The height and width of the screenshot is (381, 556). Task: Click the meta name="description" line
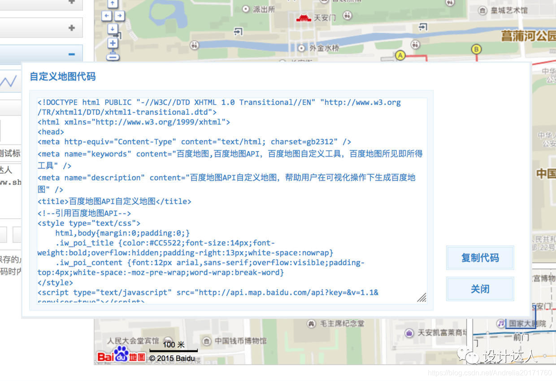[x=226, y=183]
